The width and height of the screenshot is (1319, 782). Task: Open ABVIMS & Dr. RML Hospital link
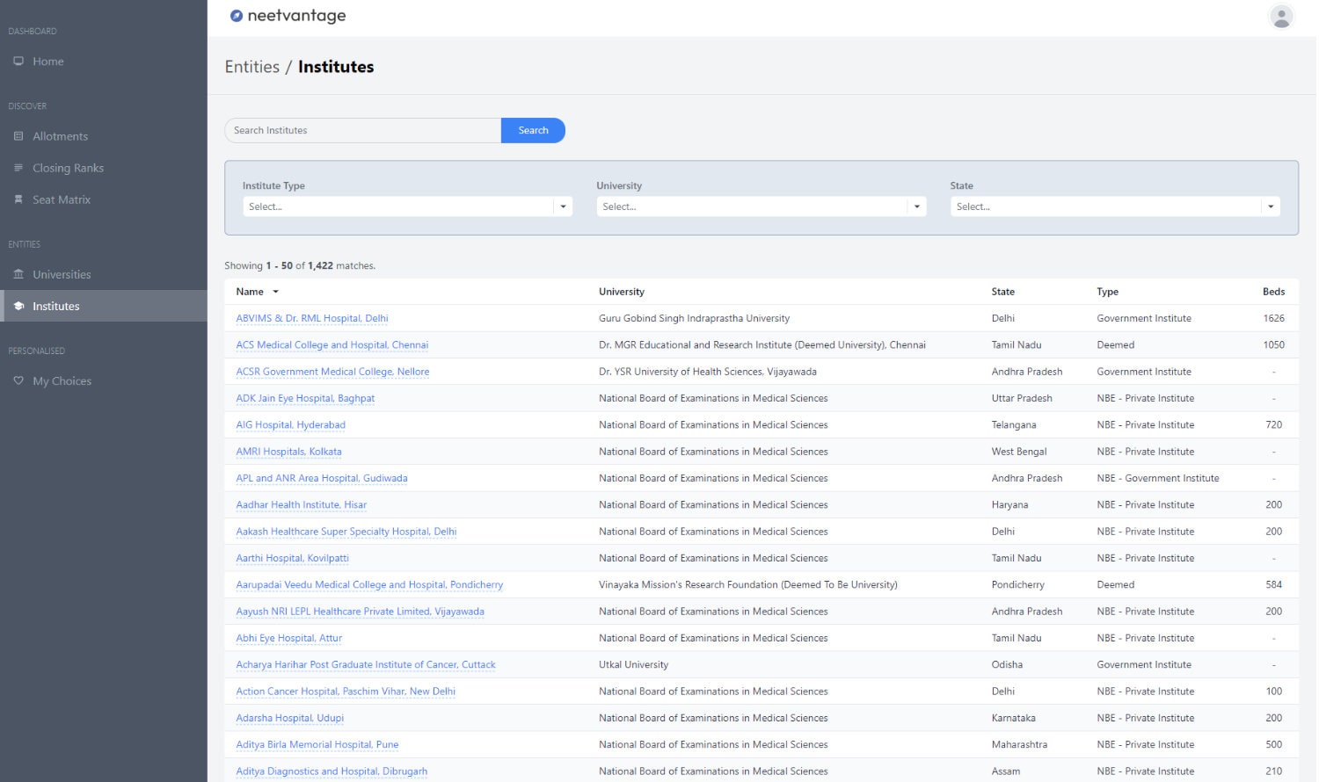pyautogui.click(x=311, y=318)
